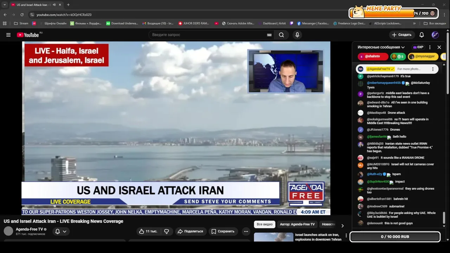Go to YouTube home via logo

tap(28, 35)
